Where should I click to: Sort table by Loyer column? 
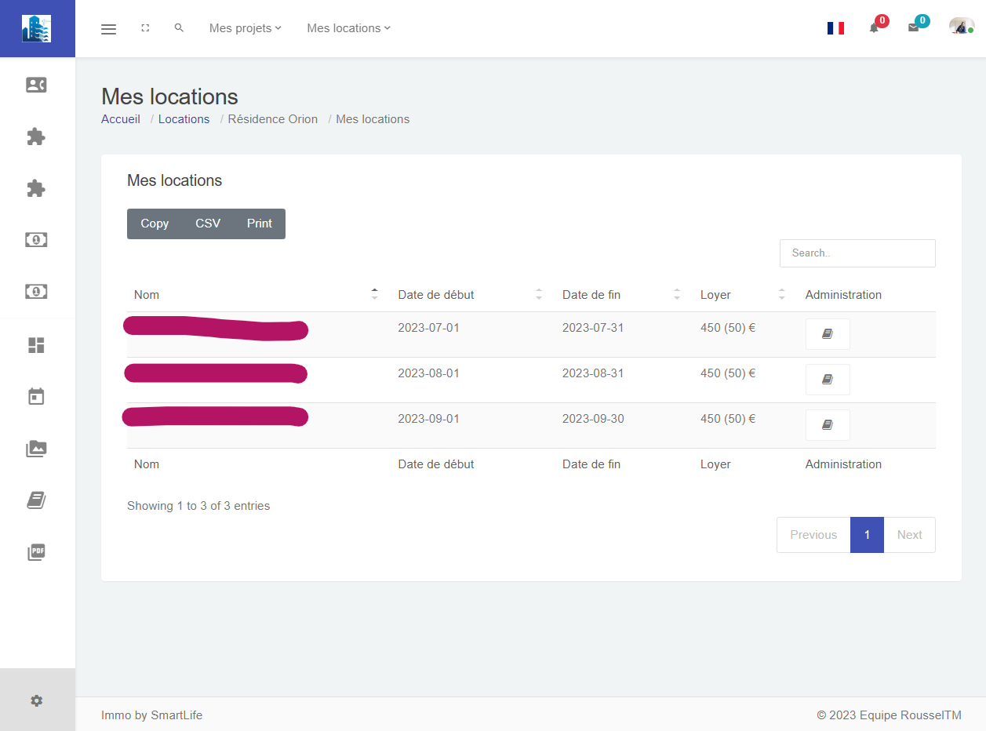point(715,295)
